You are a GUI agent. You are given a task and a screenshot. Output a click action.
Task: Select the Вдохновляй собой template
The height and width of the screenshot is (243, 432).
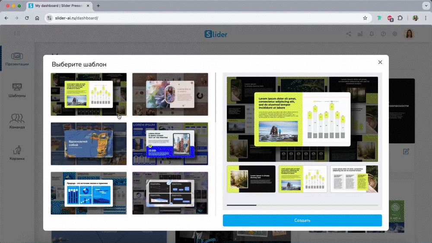[x=89, y=144]
